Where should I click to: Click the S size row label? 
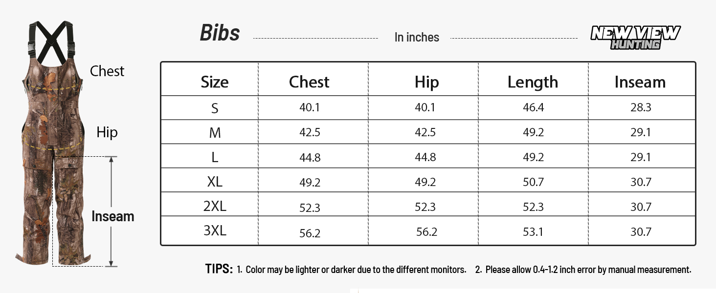[x=215, y=108]
